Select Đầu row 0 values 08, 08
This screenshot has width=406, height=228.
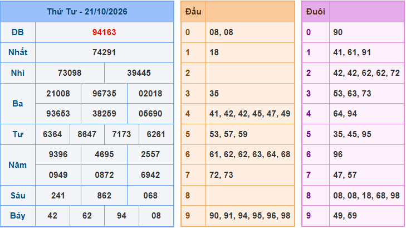pyautogui.click(x=221, y=32)
